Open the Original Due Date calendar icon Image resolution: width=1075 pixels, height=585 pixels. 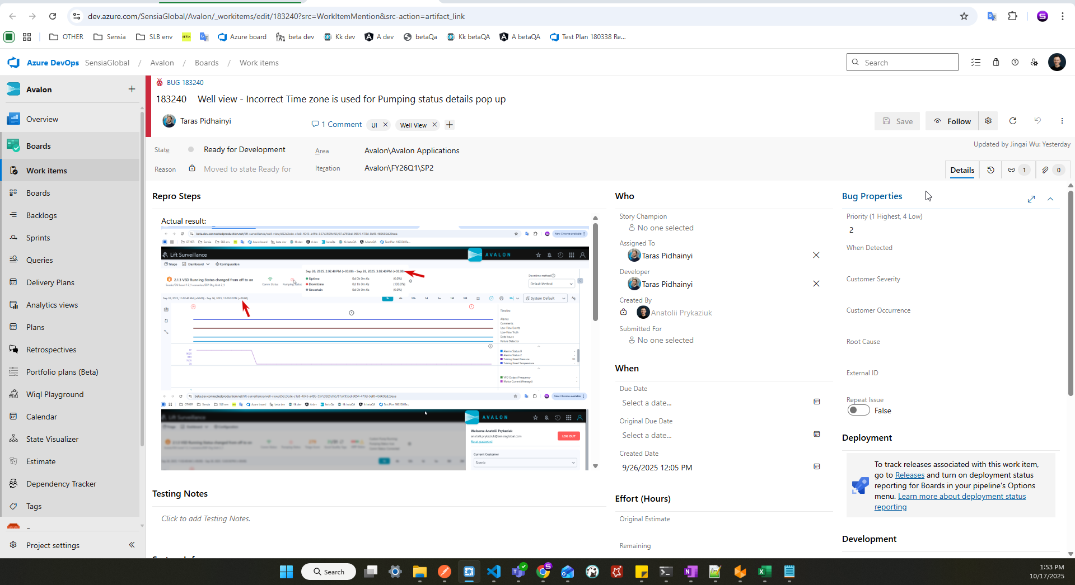tap(817, 435)
